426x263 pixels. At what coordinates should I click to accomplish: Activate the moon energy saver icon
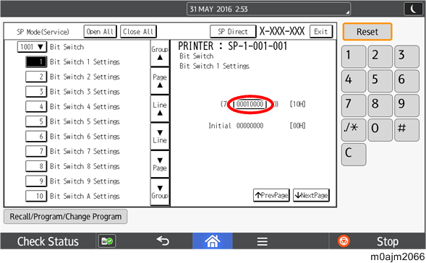pyautogui.click(x=413, y=9)
